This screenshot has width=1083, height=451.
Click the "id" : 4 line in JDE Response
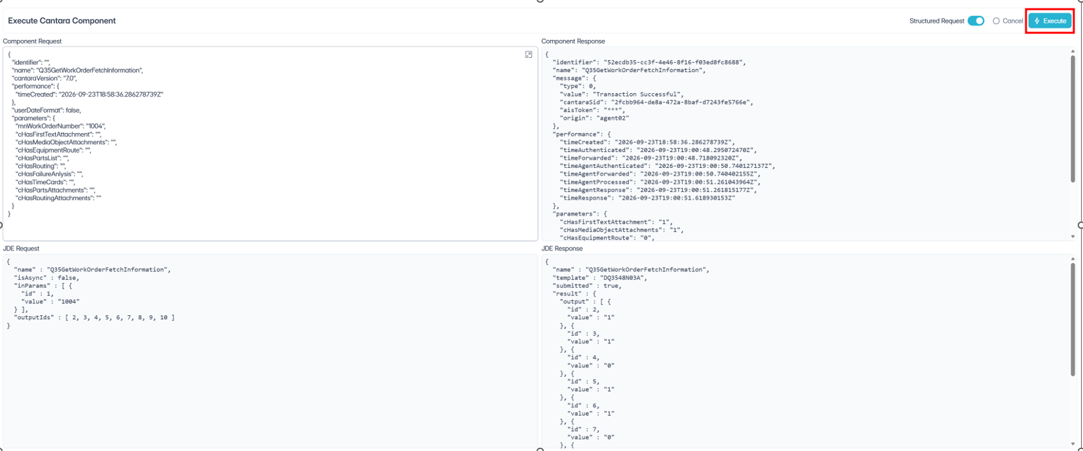pos(583,358)
